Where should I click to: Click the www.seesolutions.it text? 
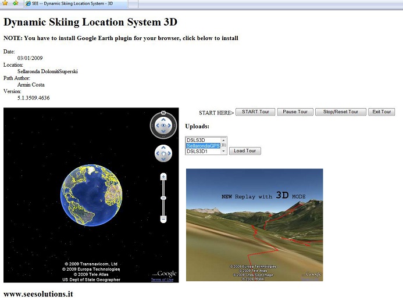(38, 294)
